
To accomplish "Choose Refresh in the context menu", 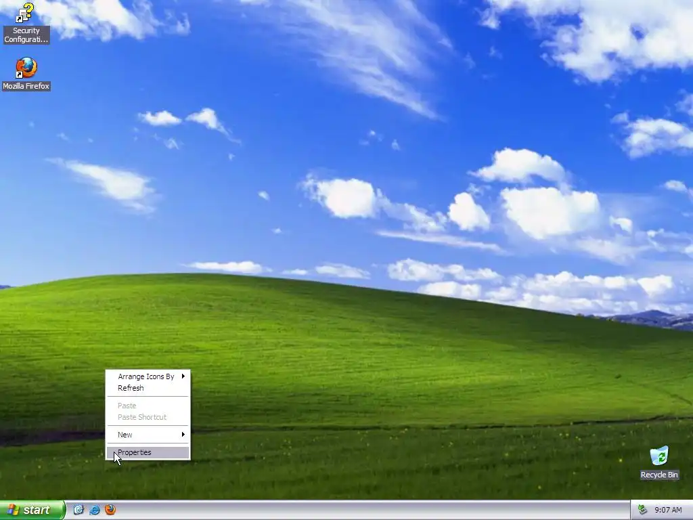I will point(148,388).
